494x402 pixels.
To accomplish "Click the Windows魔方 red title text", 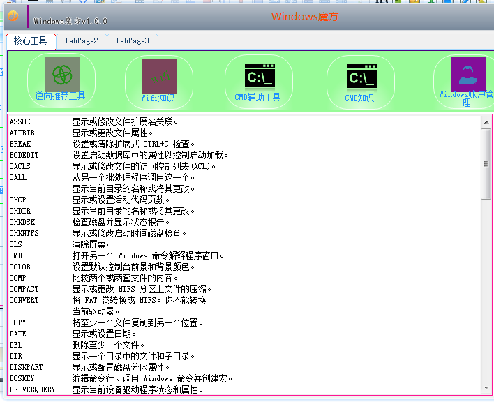I will tap(305, 16).
